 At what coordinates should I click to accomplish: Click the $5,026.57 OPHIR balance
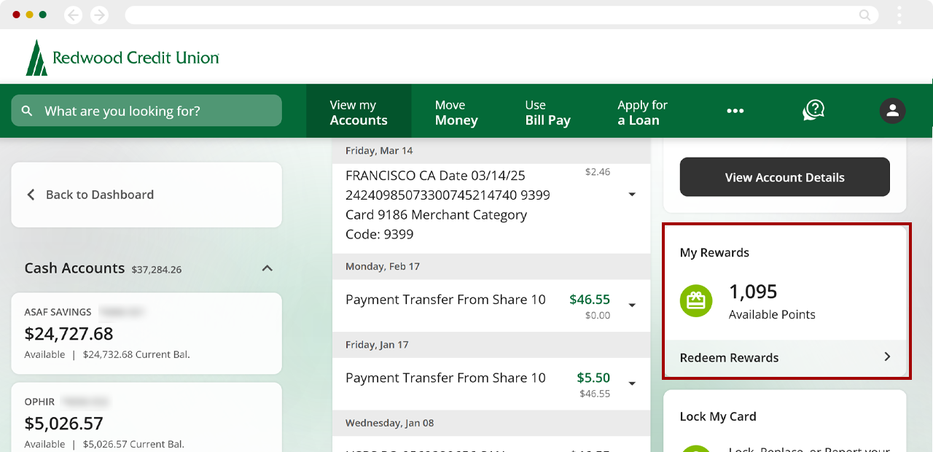click(x=64, y=424)
